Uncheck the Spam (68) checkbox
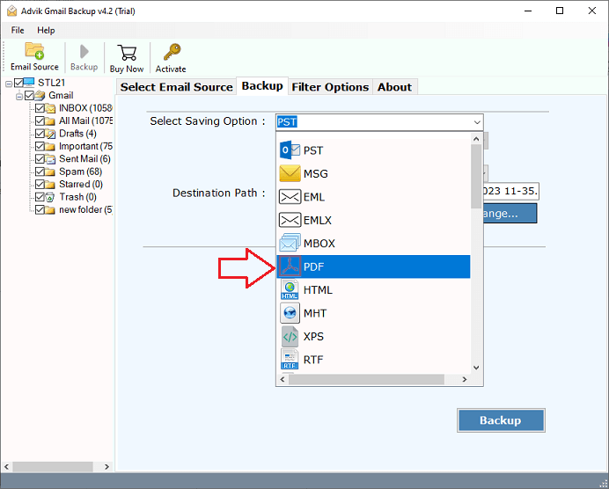 40,172
